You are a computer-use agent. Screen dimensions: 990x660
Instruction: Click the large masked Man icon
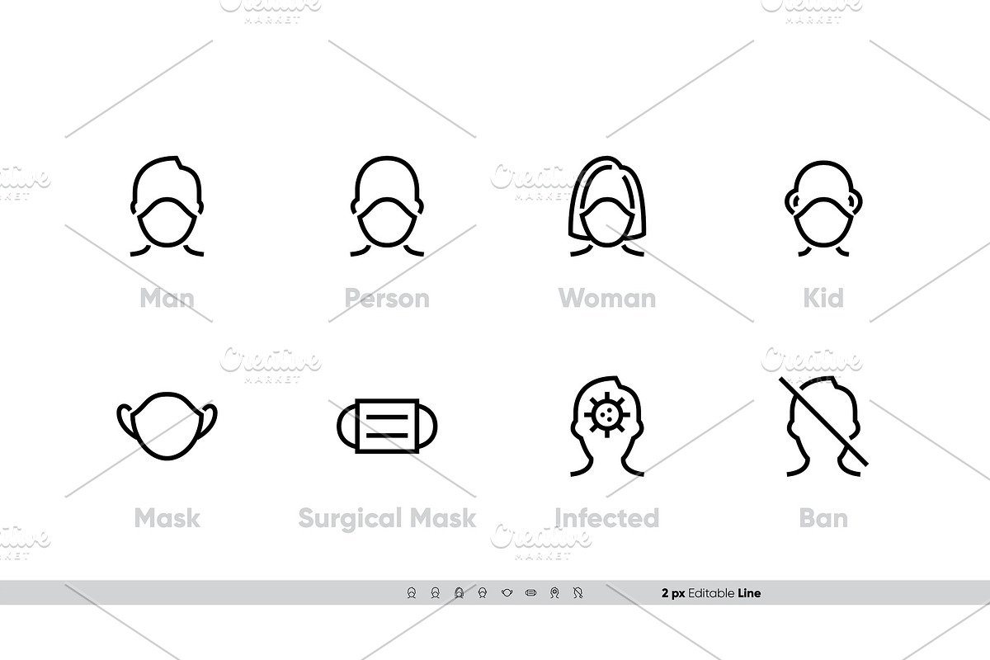pos(167,205)
